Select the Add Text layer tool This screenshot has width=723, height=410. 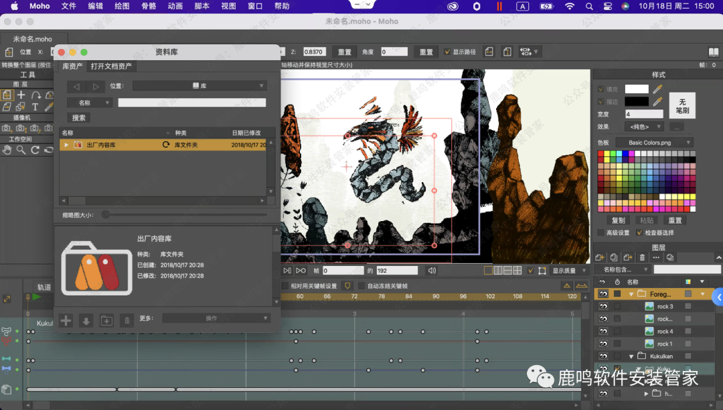tap(35, 107)
